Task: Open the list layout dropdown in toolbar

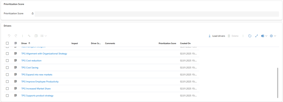Action: [44, 36]
